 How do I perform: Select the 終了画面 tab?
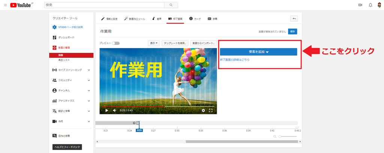pyautogui.click(x=175, y=19)
